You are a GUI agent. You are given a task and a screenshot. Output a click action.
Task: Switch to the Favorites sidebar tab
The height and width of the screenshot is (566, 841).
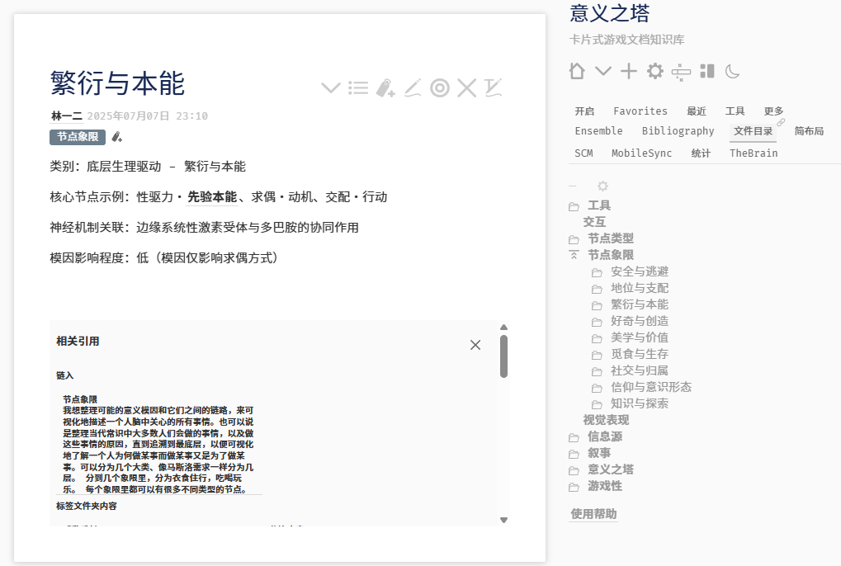[x=640, y=111]
